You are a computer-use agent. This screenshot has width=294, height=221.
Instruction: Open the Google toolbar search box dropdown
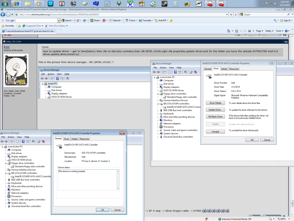click(x=59, y=20)
